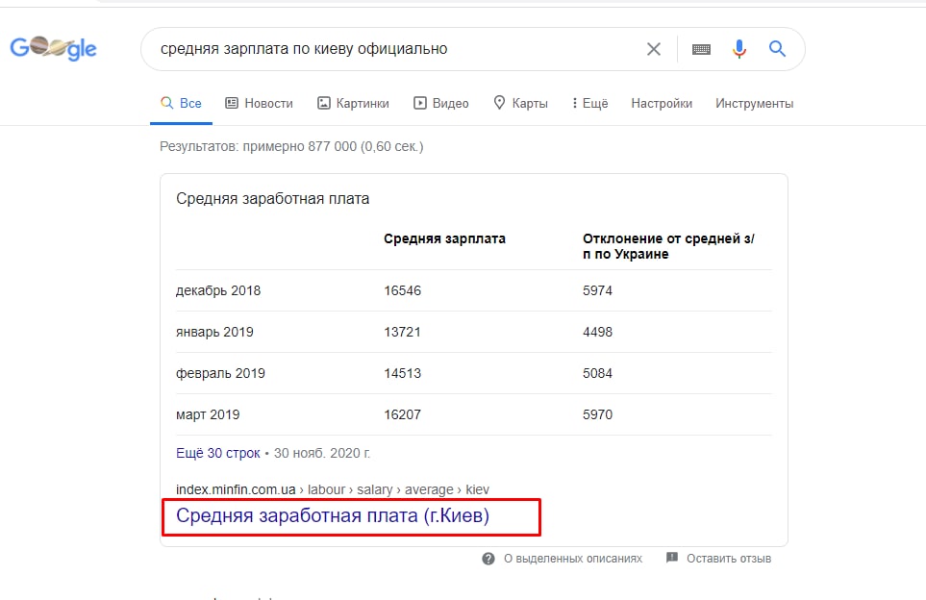Click the январь 2019 row label

pos(214,332)
